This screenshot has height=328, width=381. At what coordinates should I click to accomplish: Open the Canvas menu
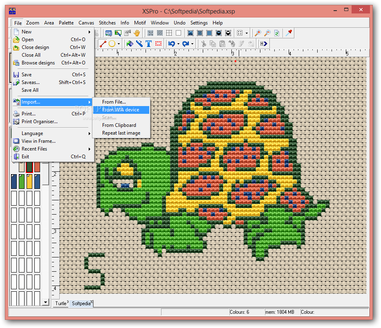[86, 23]
